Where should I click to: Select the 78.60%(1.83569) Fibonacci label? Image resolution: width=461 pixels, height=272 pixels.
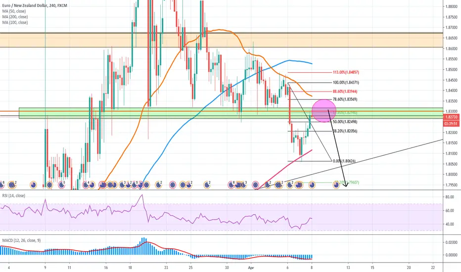(x=345, y=99)
